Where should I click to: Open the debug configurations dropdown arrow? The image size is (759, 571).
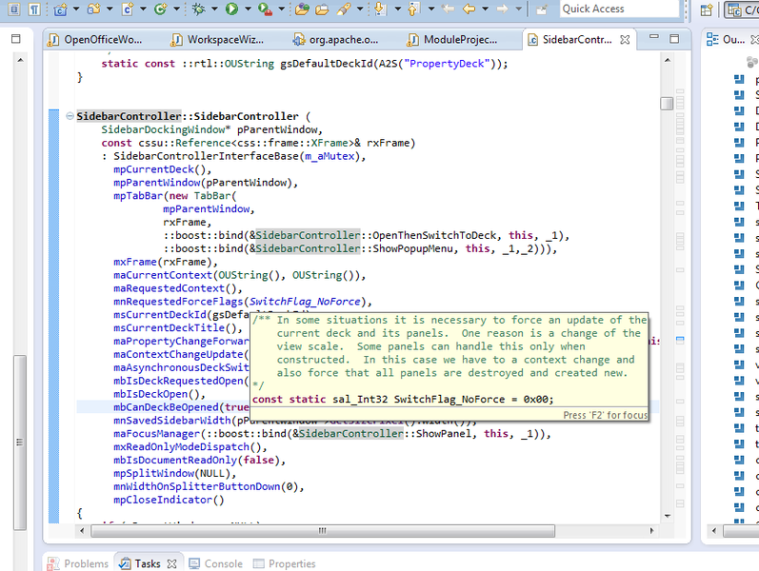[214, 9]
